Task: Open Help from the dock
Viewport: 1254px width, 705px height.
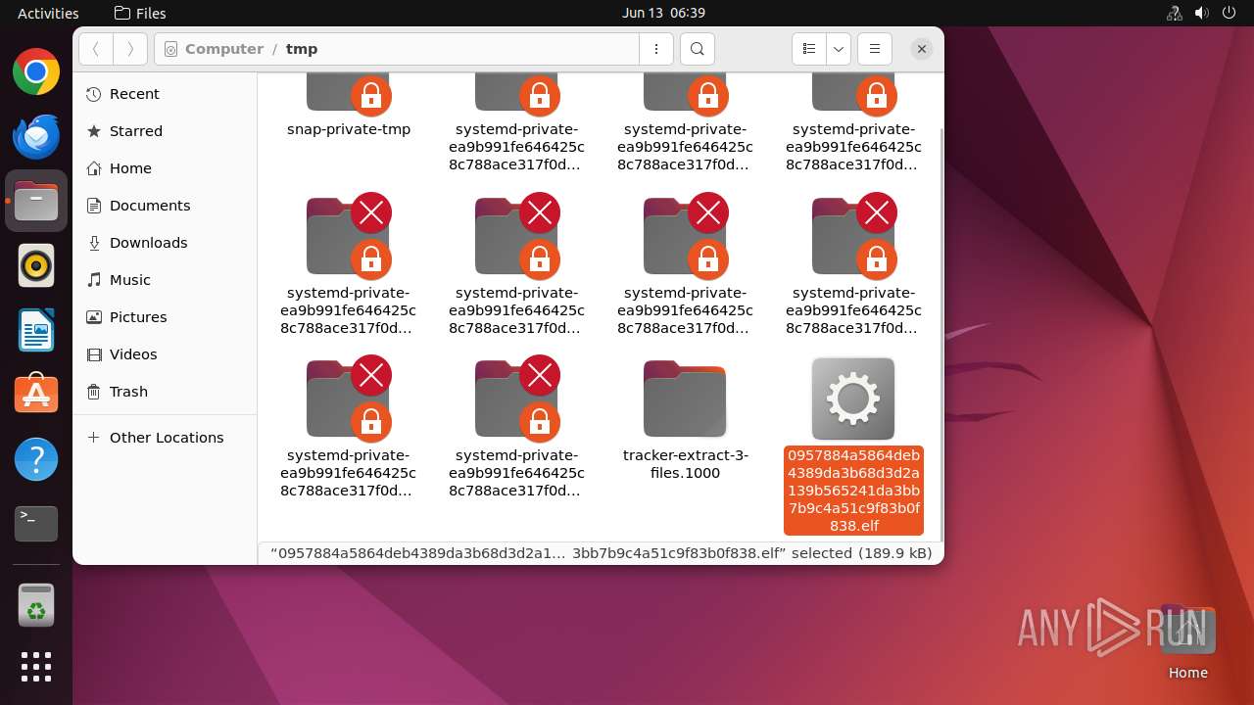Action: 36,459
